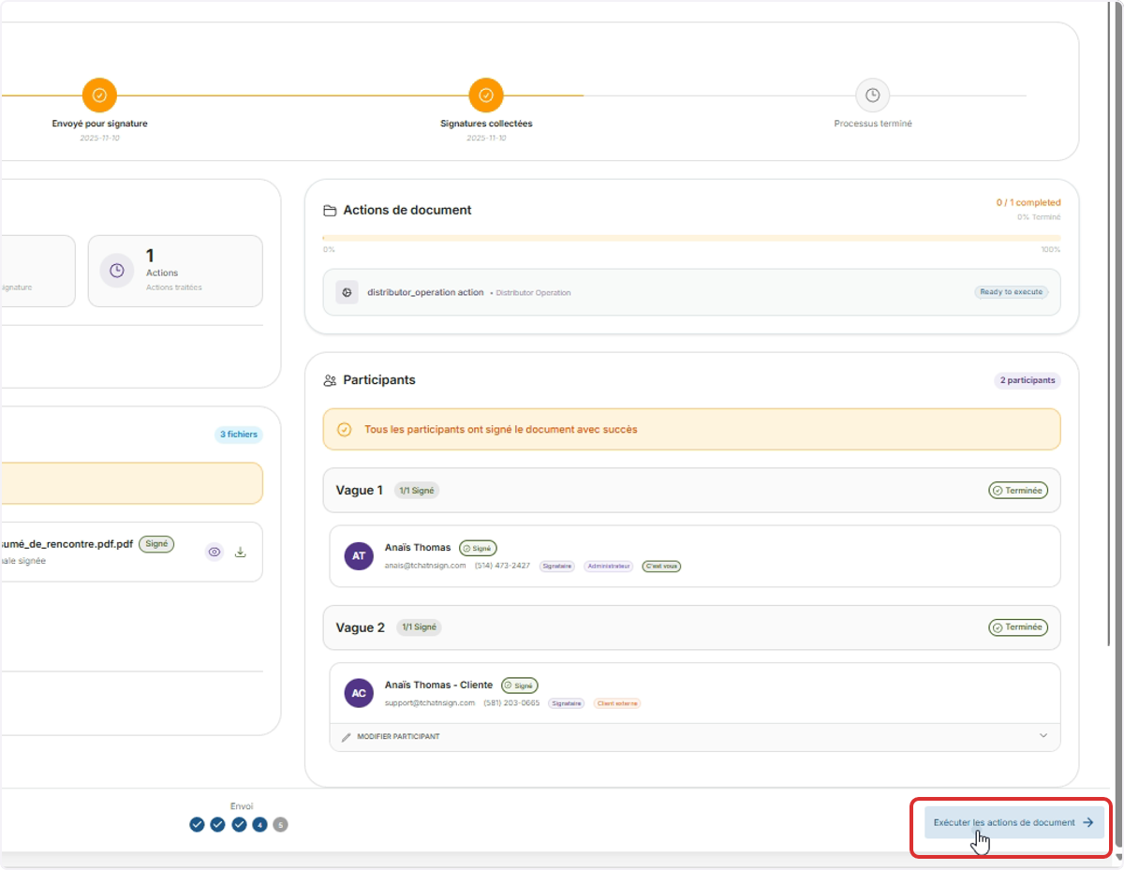Click phone number (581) 203-0665

pos(511,703)
